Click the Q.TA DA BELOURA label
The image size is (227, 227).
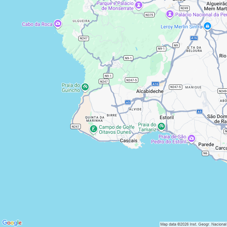pos(194,49)
